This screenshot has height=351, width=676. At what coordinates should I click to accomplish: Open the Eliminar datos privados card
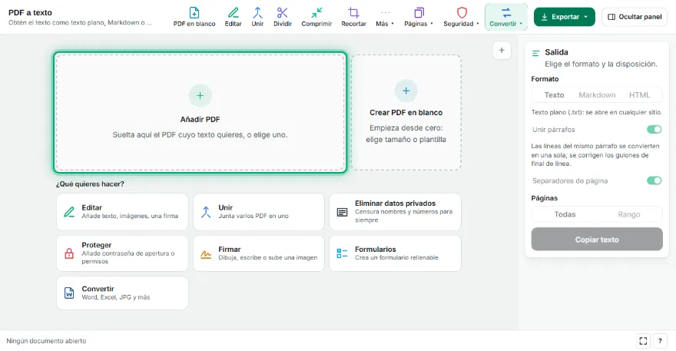(395, 212)
